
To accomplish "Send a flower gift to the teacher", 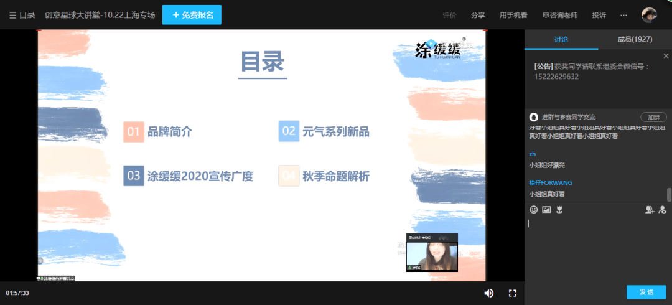I will click(559, 209).
